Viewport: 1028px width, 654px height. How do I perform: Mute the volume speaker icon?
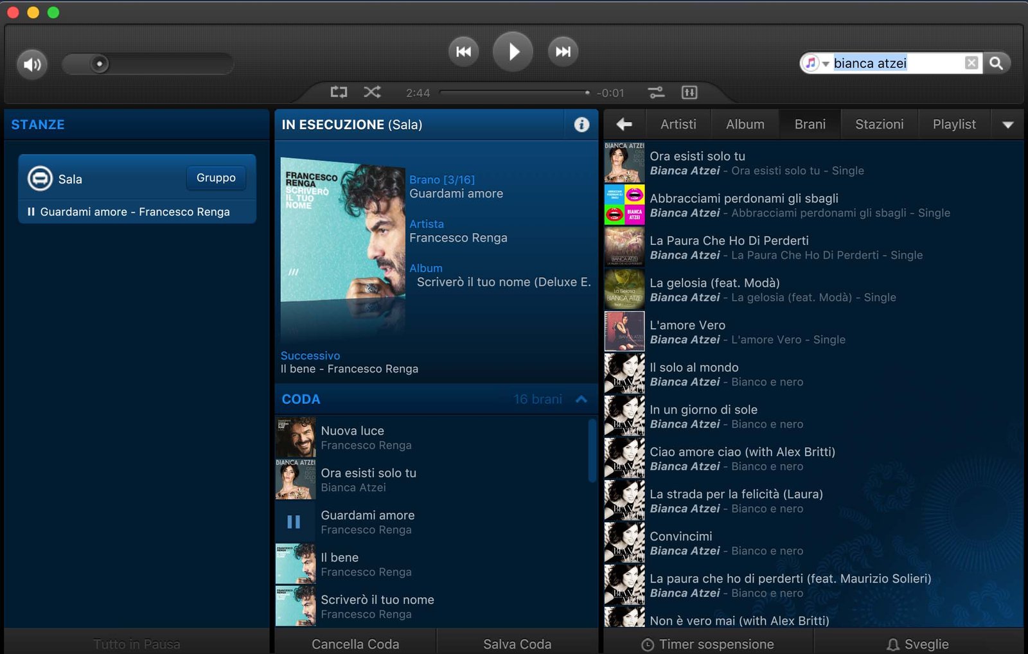click(32, 64)
